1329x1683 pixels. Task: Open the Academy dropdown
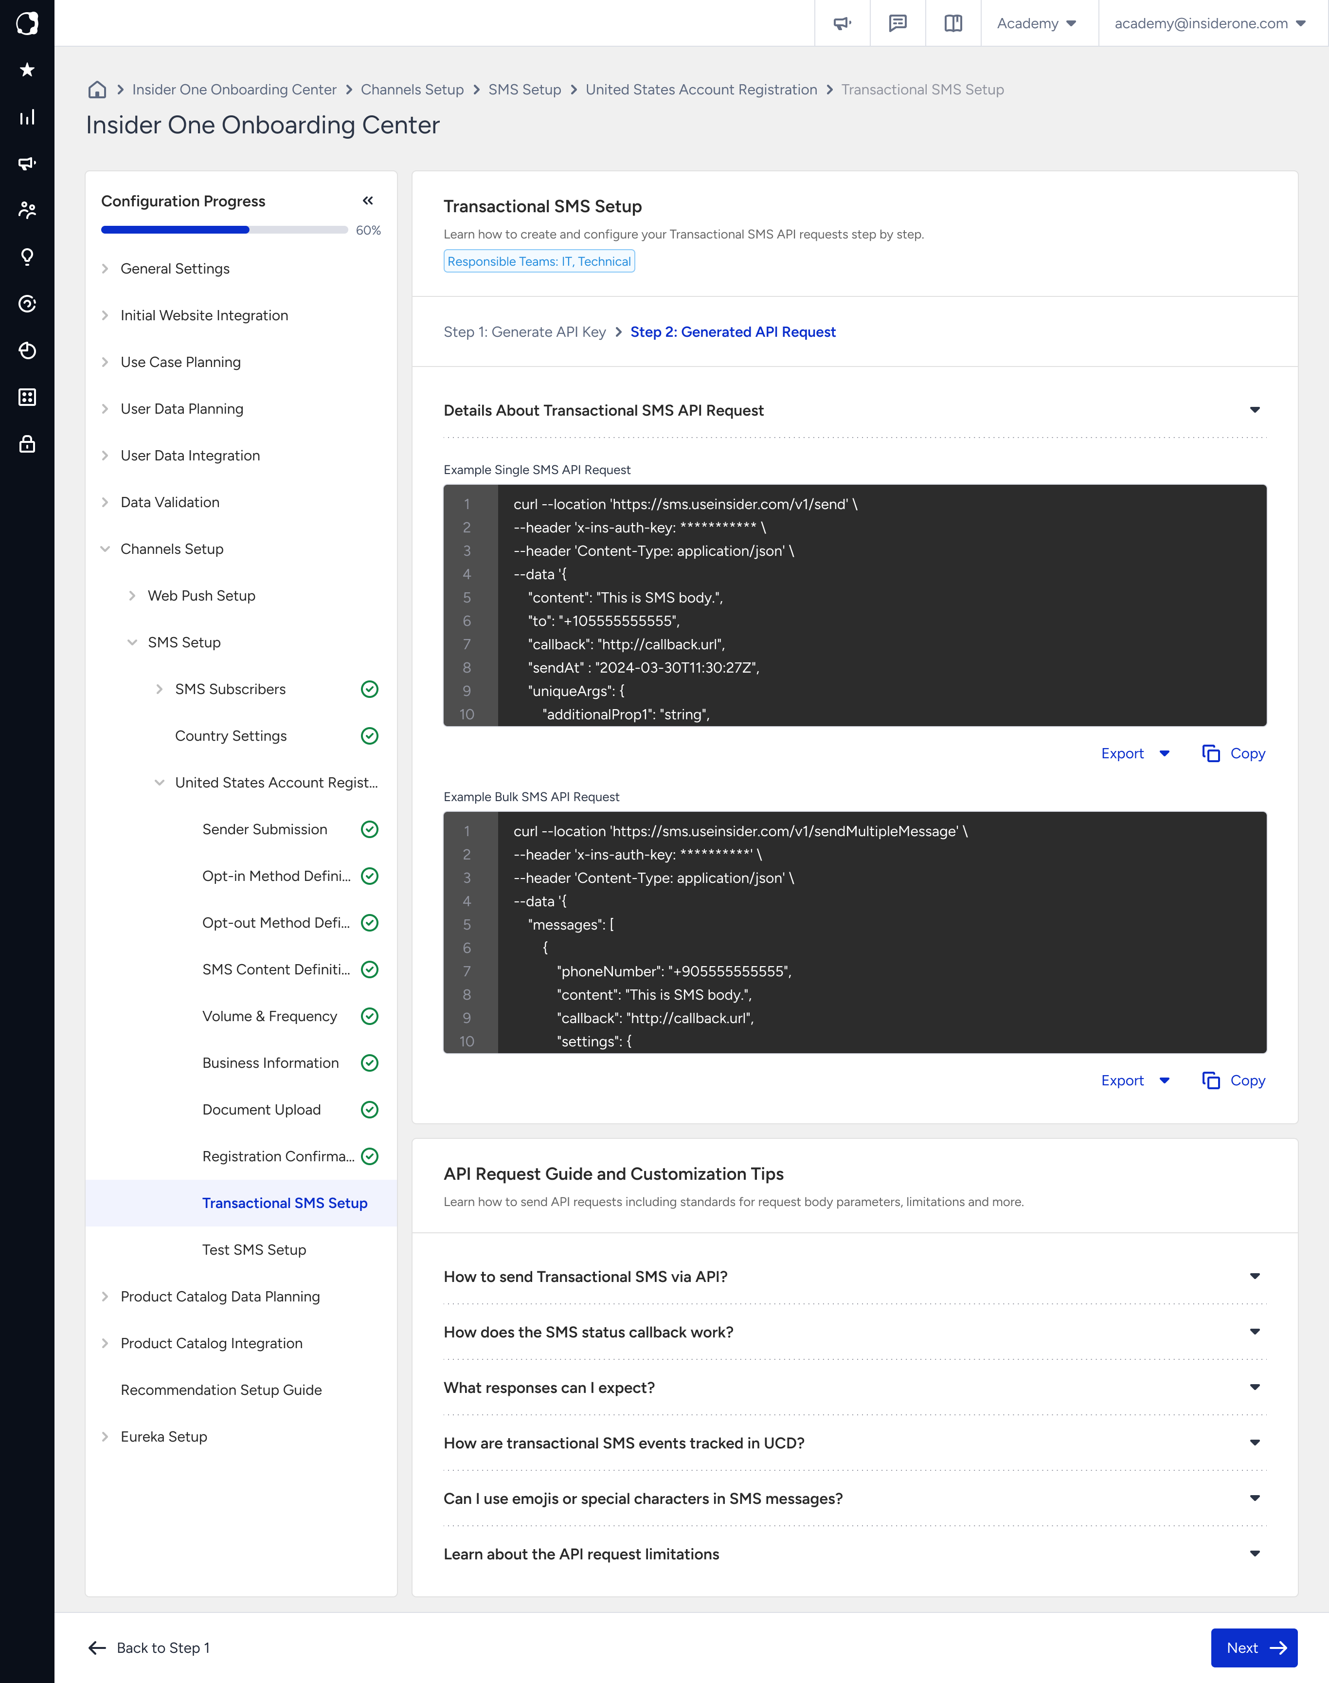(x=1037, y=23)
